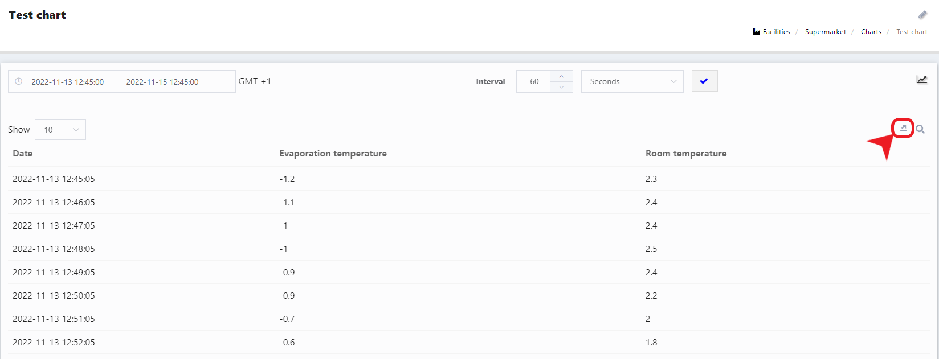Sort by Evaporation temperature column header
Image resolution: width=939 pixels, height=359 pixels.
(x=333, y=154)
